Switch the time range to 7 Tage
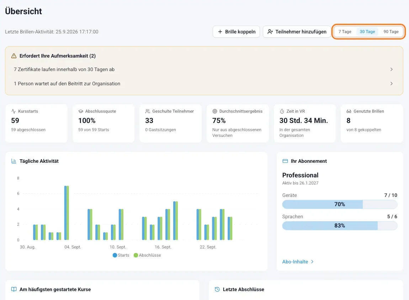The image size is (409, 300). point(345,32)
